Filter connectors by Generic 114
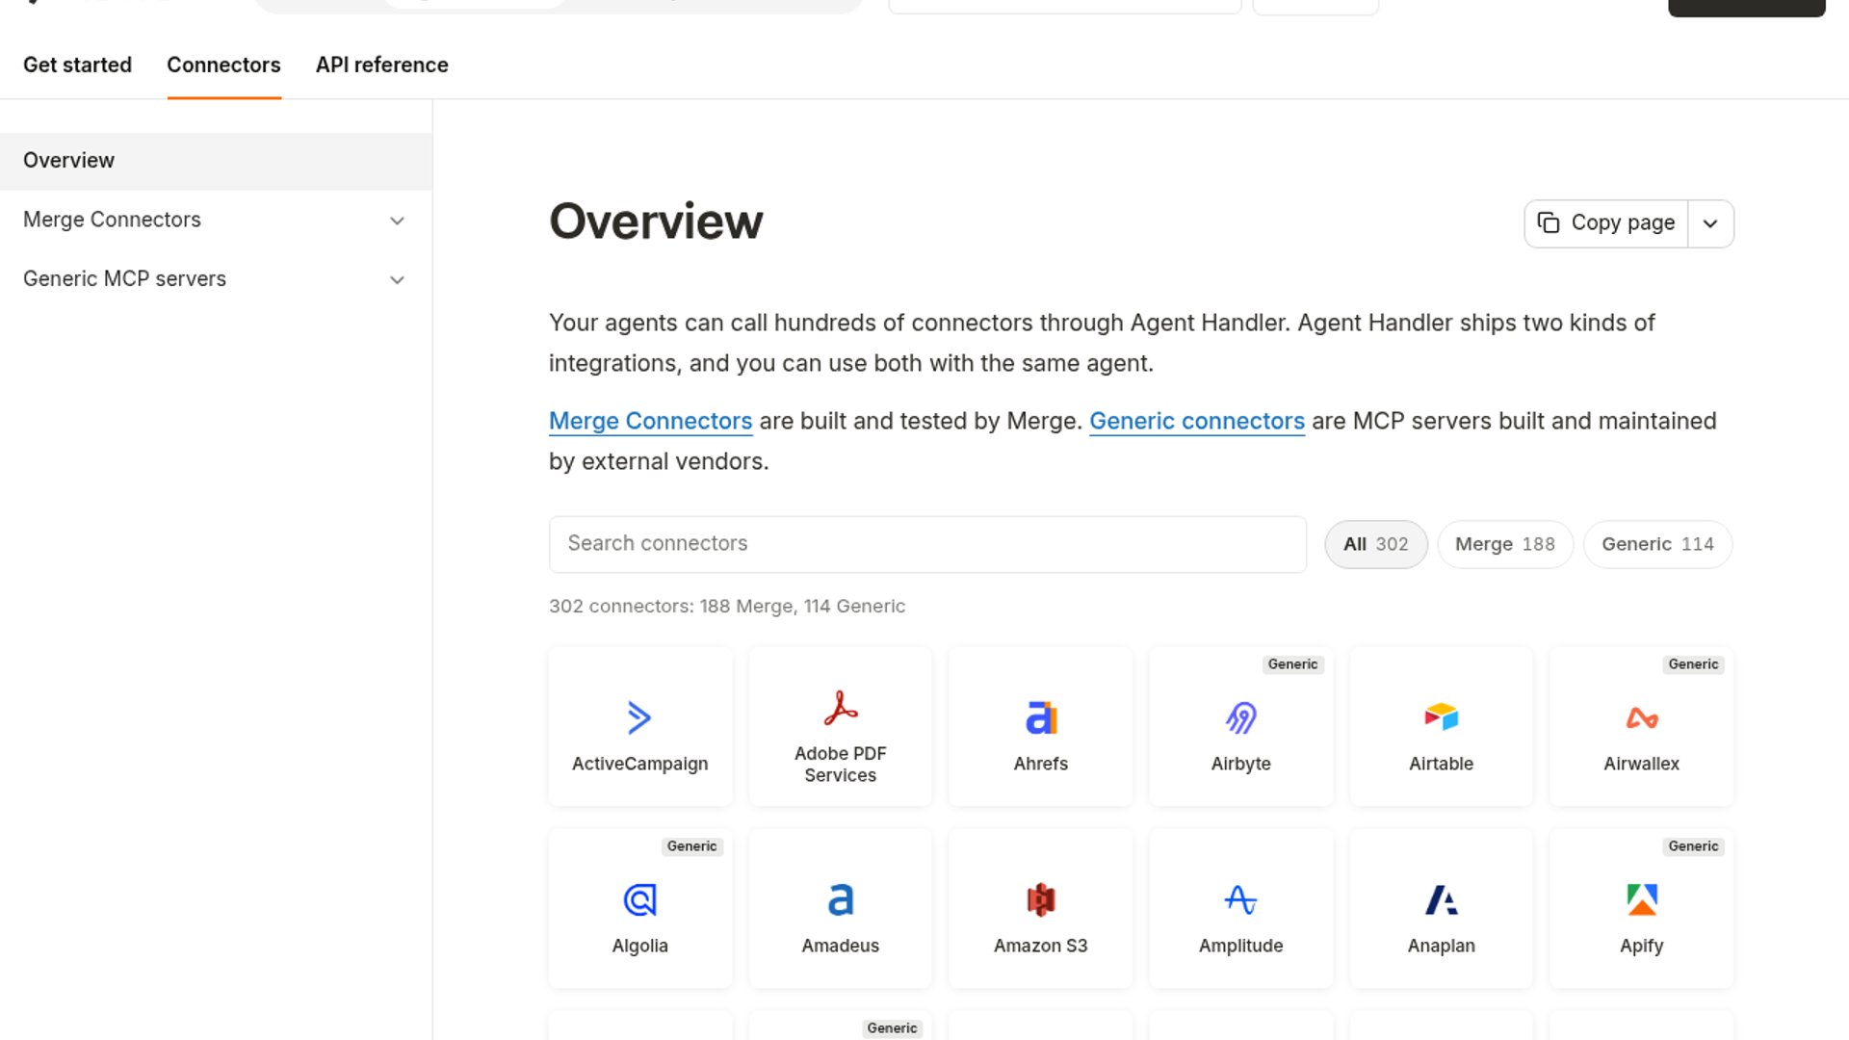Image resolution: width=1849 pixels, height=1040 pixels. pyautogui.click(x=1657, y=544)
